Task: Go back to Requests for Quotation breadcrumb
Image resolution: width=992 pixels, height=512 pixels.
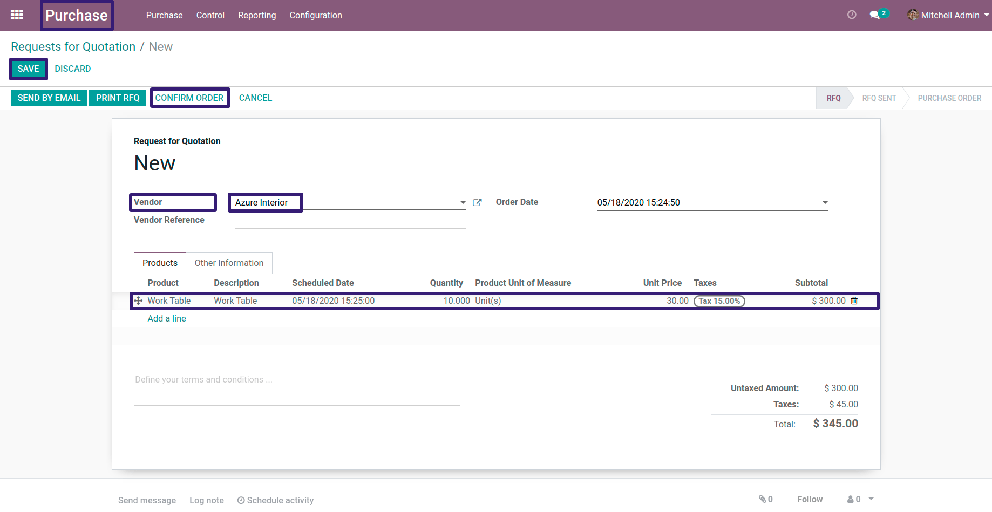Action: pyautogui.click(x=73, y=46)
